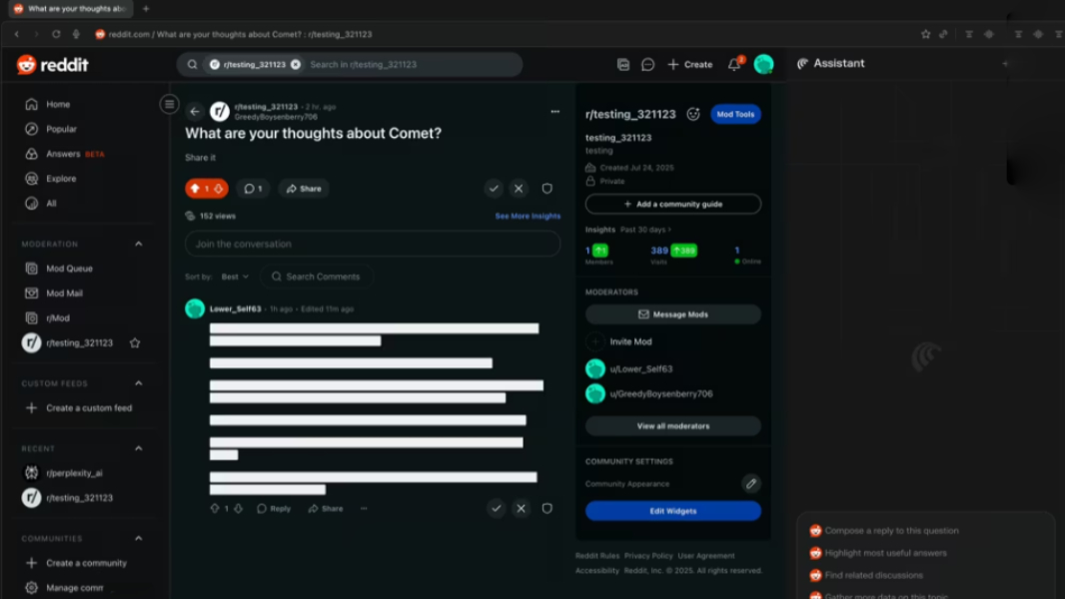Open post comments count button
The image size is (1065, 599).
pyautogui.click(x=254, y=189)
